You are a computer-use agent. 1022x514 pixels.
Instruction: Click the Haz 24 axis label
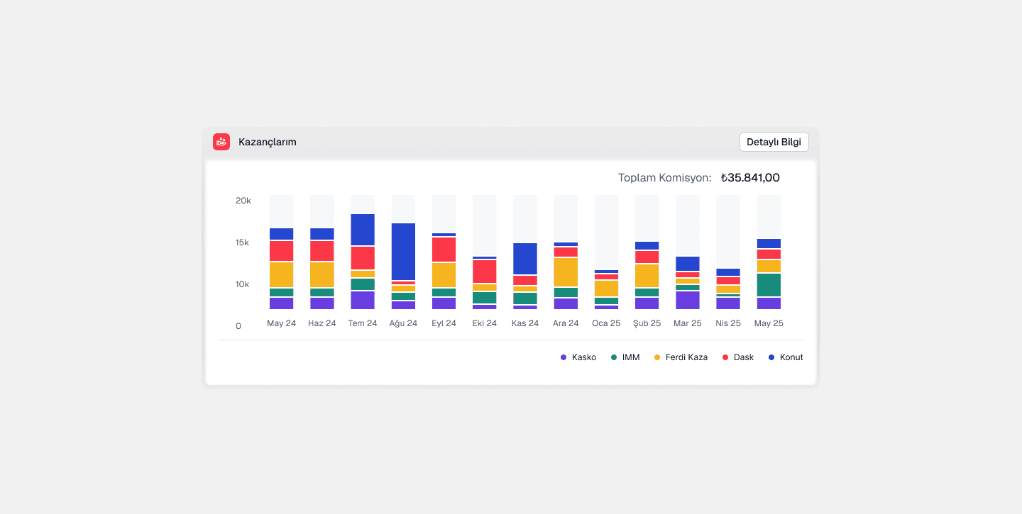(322, 323)
